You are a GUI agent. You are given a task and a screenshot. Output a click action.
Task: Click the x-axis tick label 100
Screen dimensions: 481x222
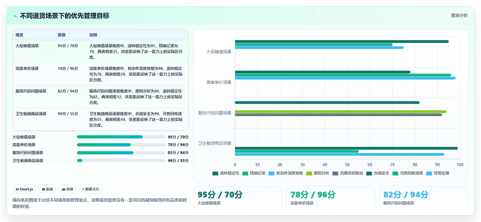click(x=460, y=165)
